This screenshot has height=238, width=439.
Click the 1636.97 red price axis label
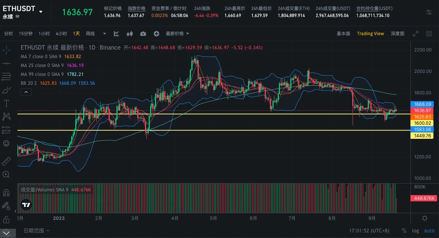tap(422, 111)
